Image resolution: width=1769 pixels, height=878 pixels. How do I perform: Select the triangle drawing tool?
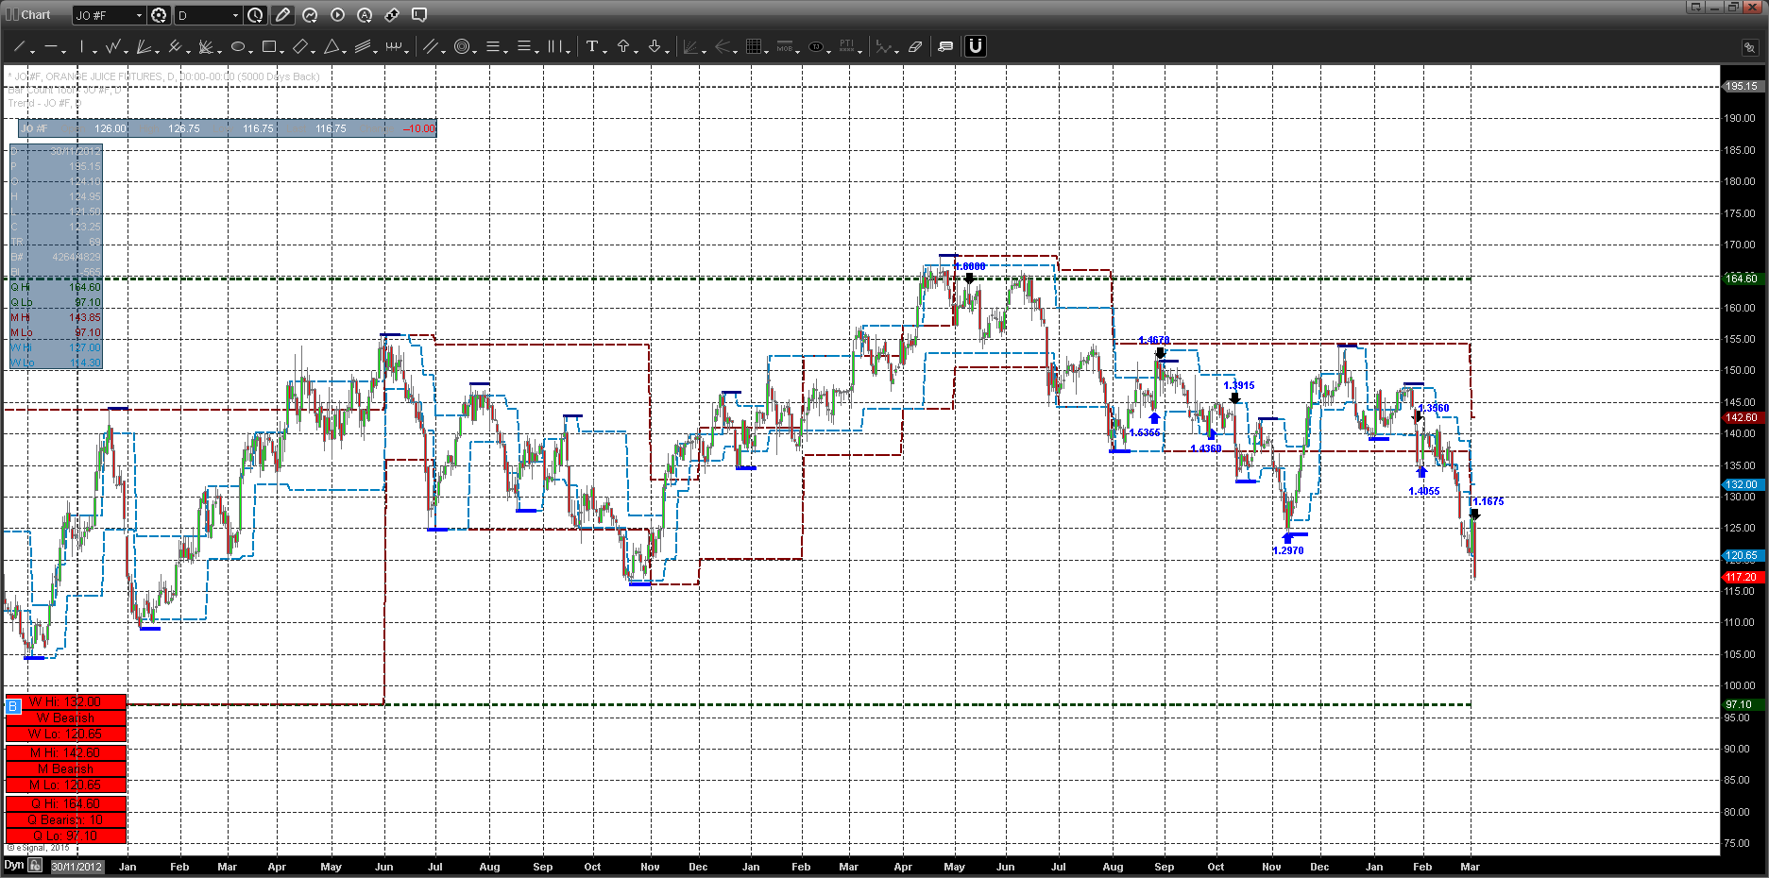(332, 46)
